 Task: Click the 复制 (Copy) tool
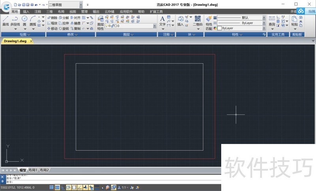click(x=75, y=28)
